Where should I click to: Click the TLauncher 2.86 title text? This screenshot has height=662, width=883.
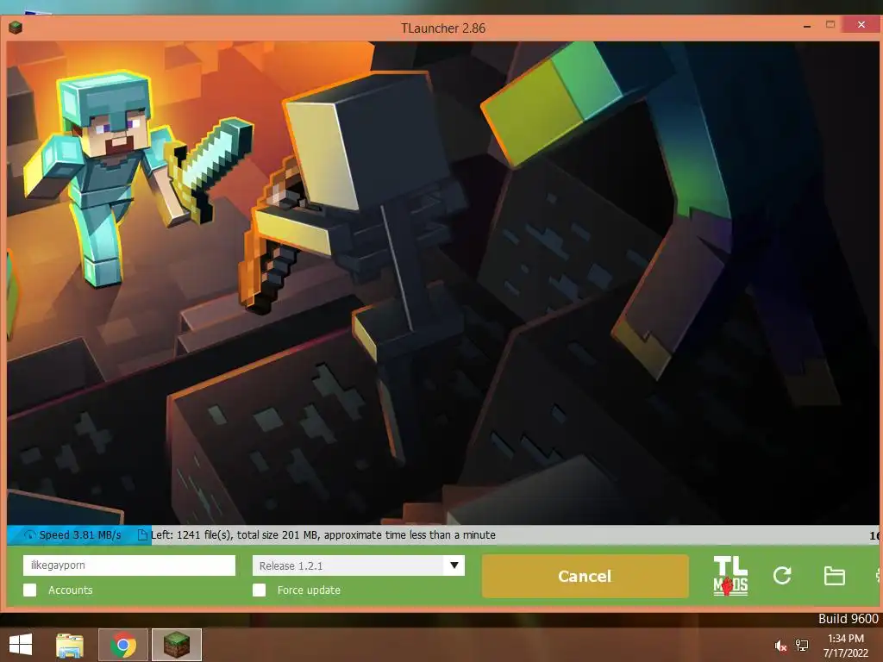tap(442, 28)
